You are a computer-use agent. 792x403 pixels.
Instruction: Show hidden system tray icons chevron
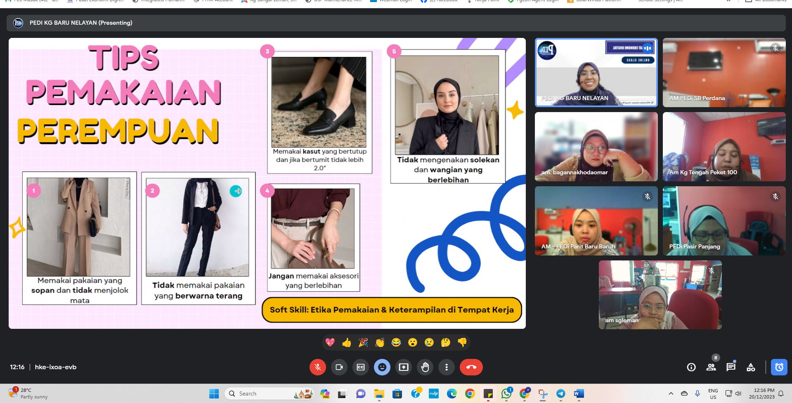point(671,394)
